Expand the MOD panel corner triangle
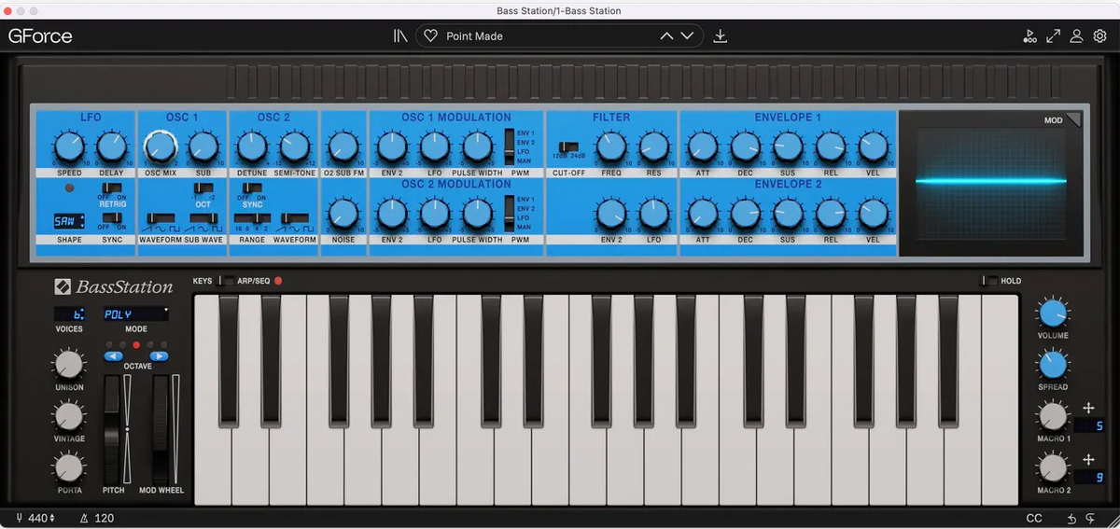 pyautogui.click(x=1073, y=118)
